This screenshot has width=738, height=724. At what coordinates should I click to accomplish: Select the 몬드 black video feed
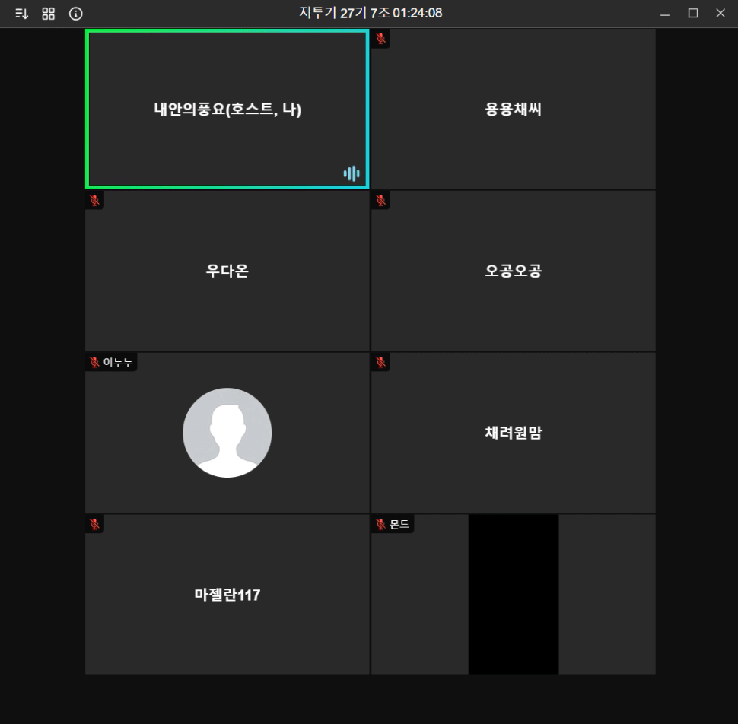click(514, 595)
